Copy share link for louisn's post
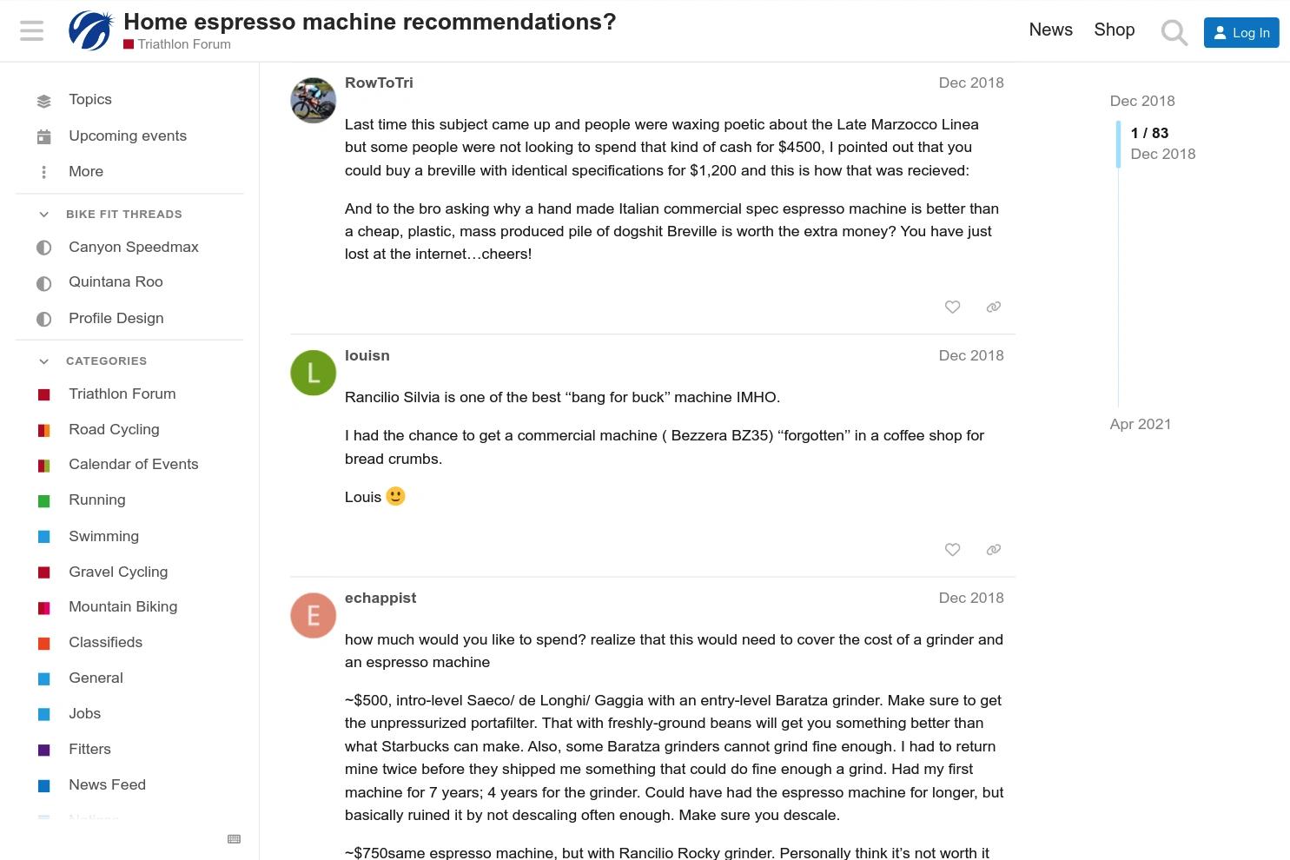This screenshot has width=1290, height=860. tap(994, 549)
